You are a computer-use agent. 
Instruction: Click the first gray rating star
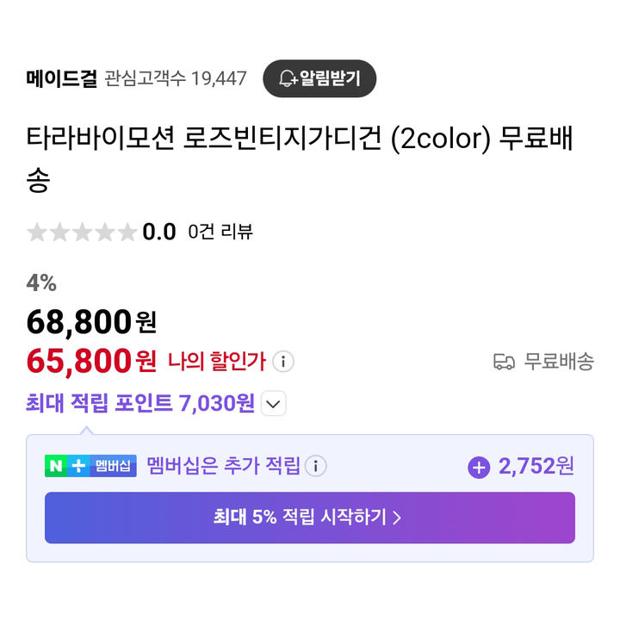tap(37, 232)
